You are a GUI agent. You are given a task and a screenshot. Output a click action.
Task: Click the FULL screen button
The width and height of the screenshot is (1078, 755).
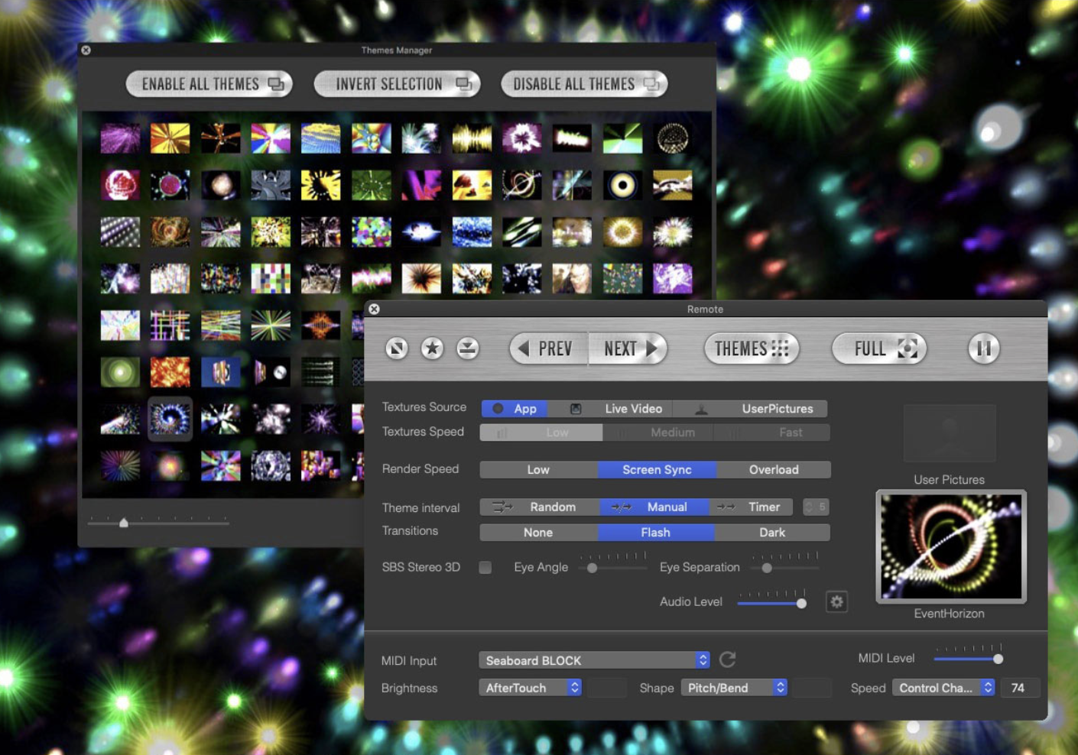pyautogui.click(x=878, y=348)
